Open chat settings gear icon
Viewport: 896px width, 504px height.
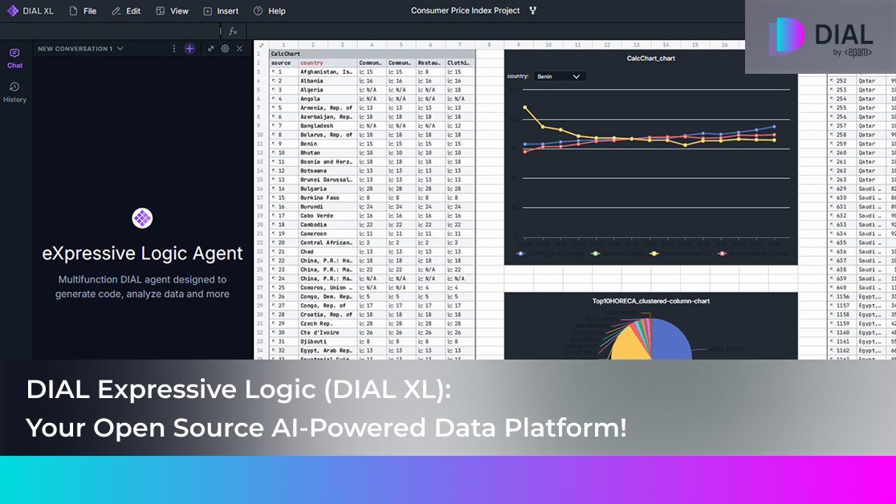[225, 49]
